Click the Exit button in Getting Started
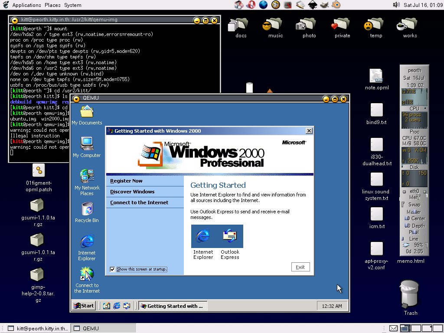The image size is (444, 333). click(300, 267)
